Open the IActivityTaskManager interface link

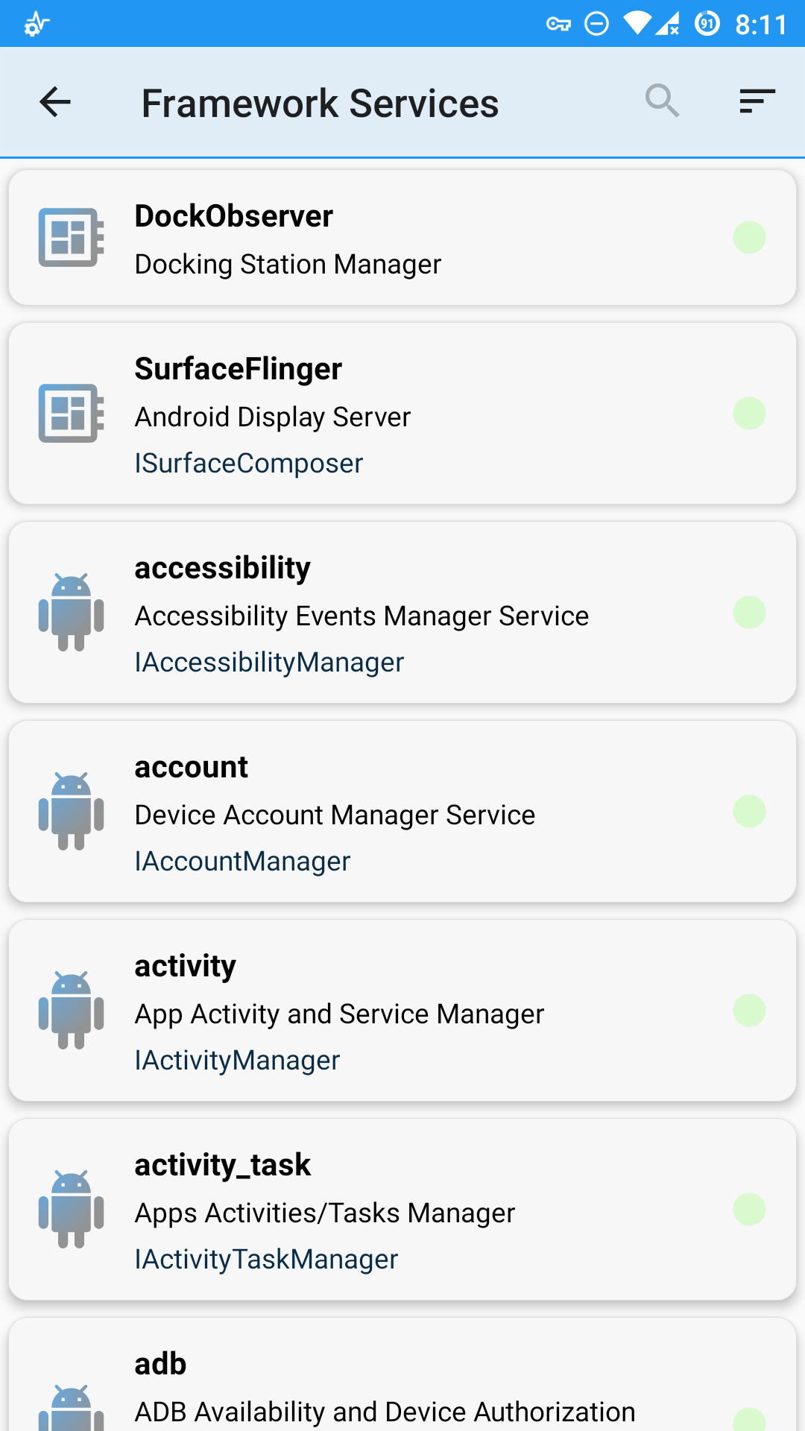click(267, 1260)
